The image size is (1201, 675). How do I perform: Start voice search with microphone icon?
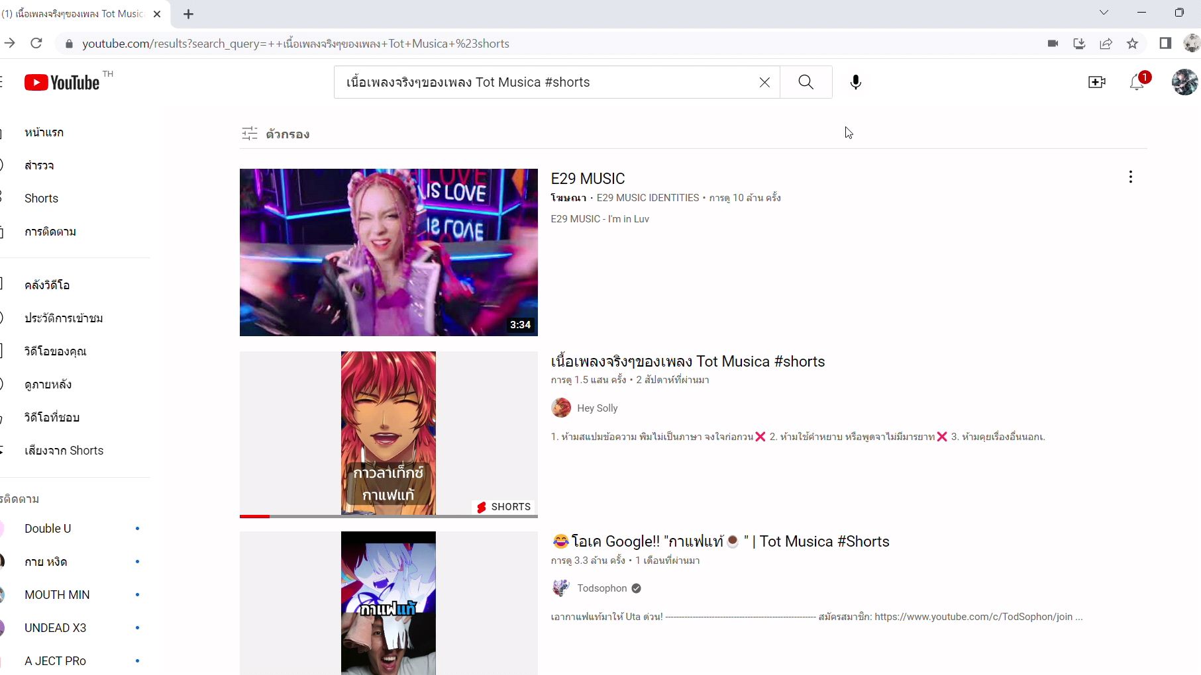tap(855, 82)
